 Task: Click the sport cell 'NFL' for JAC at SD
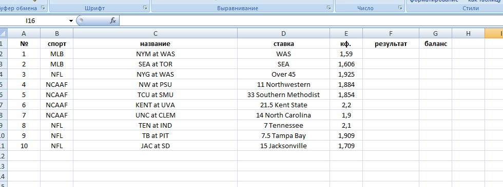[57, 146]
